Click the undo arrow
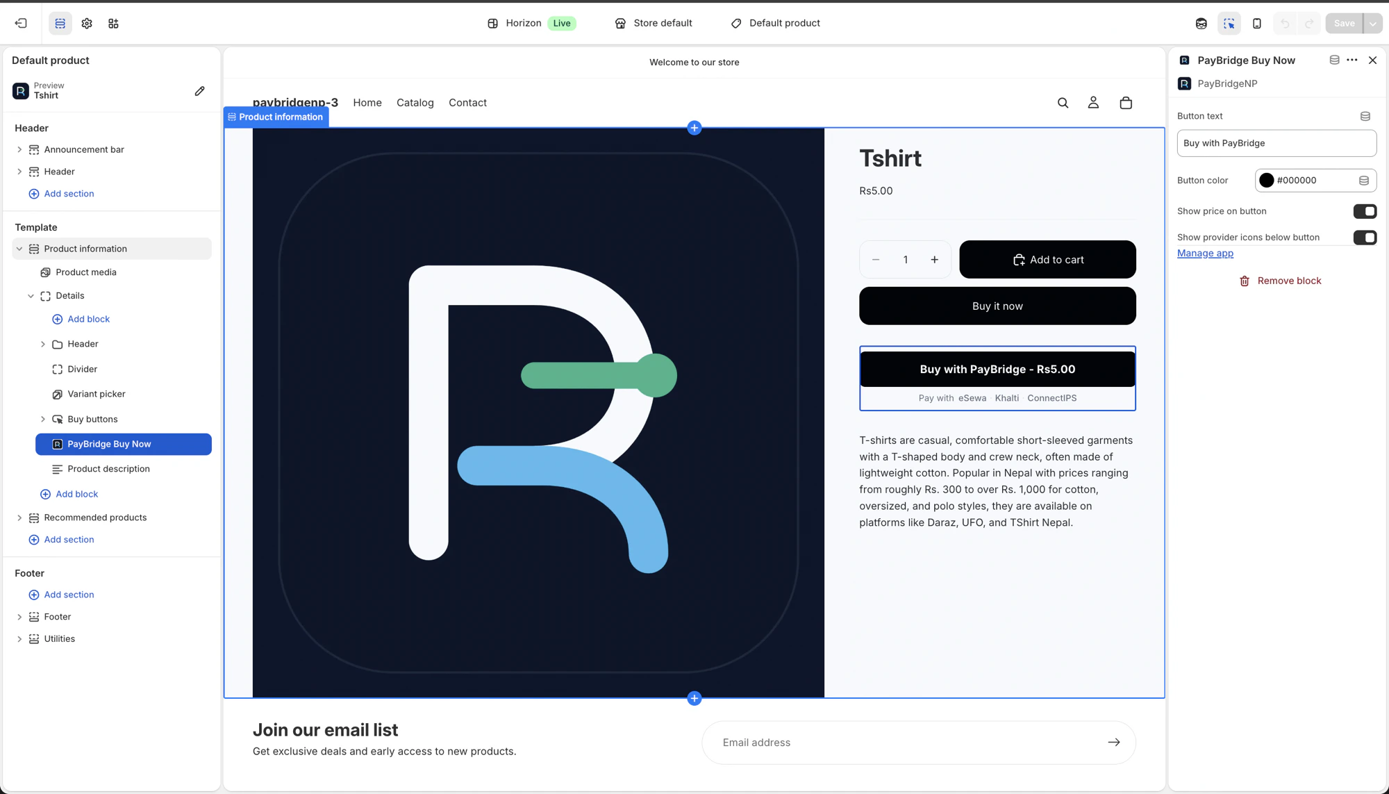Viewport: 1389px width, 794px height. (1286, 24)
